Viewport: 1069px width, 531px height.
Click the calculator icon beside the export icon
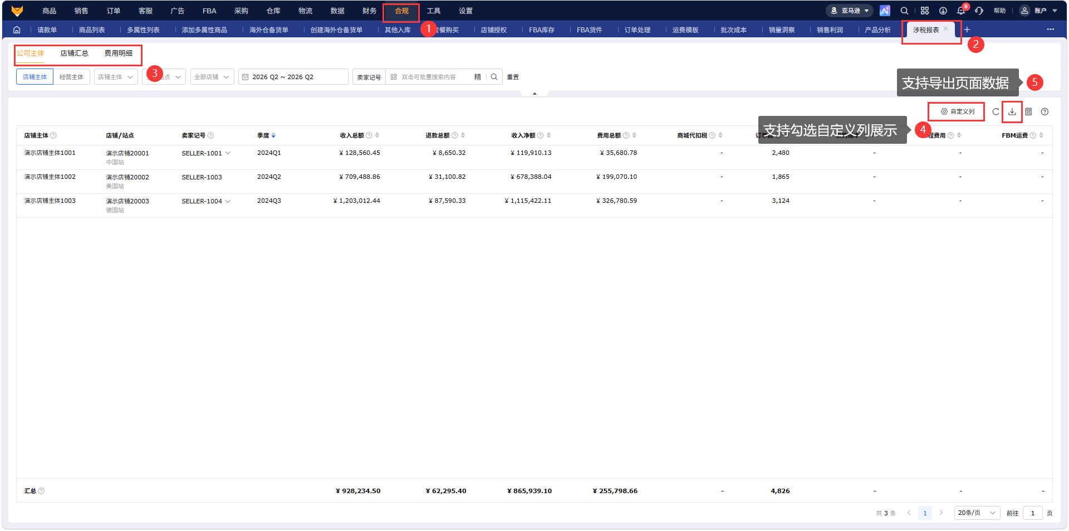(1028, 112)
